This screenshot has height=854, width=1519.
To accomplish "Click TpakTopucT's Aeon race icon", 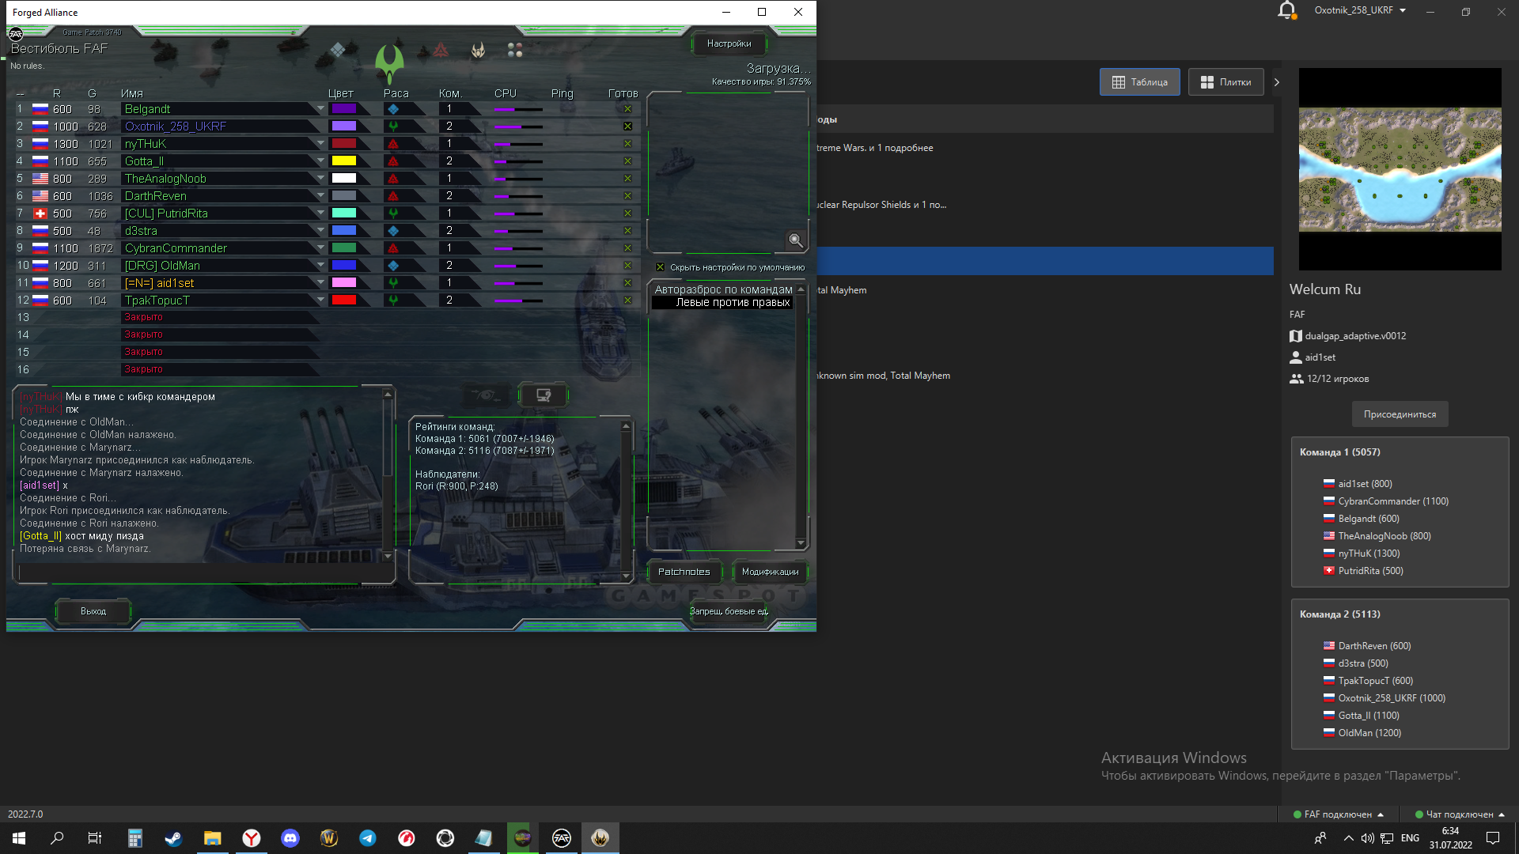I will (x=393, y=300).
